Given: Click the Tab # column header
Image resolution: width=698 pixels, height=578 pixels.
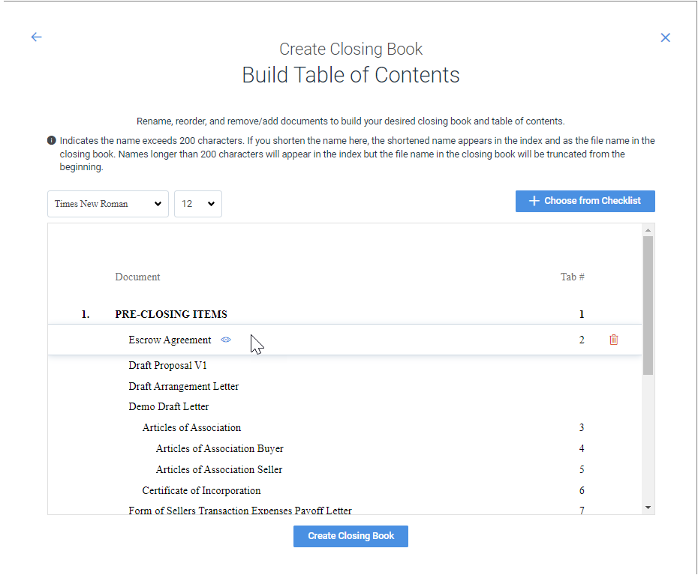Looking at the screenshot, I should (572, 277).
